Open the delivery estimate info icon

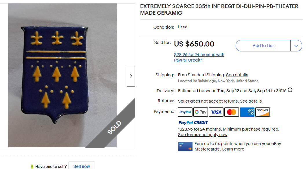tap(290, 90)
